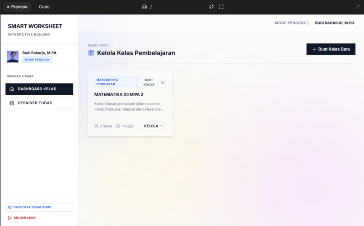
Task: Click the plus icon in Buat Kelas Baru
Action: point(314,49)
